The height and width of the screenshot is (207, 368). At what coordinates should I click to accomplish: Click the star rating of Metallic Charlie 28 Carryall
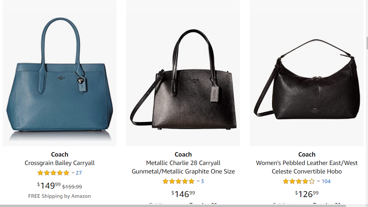pos(178,181)
